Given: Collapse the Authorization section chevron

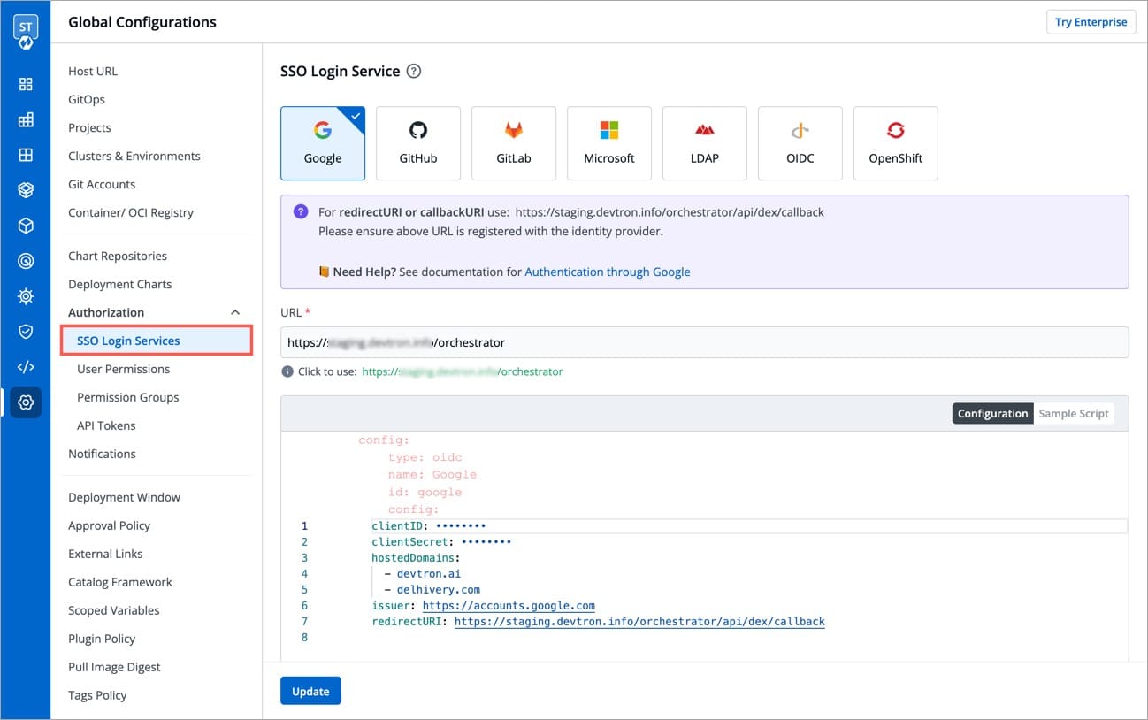Looking at the screenshot, I should click(x=235, y=312).
